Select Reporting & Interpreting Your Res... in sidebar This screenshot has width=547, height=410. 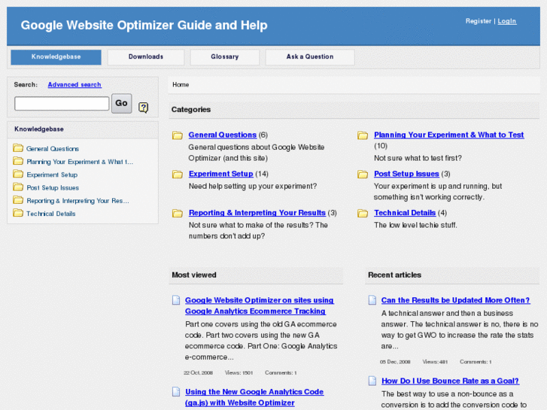coord(77,201)
